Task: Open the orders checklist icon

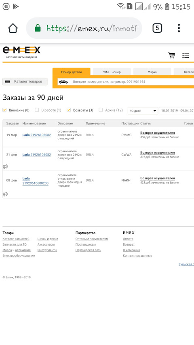Action: point(186,55)
